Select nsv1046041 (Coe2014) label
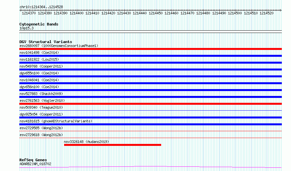 click(39, 80)
